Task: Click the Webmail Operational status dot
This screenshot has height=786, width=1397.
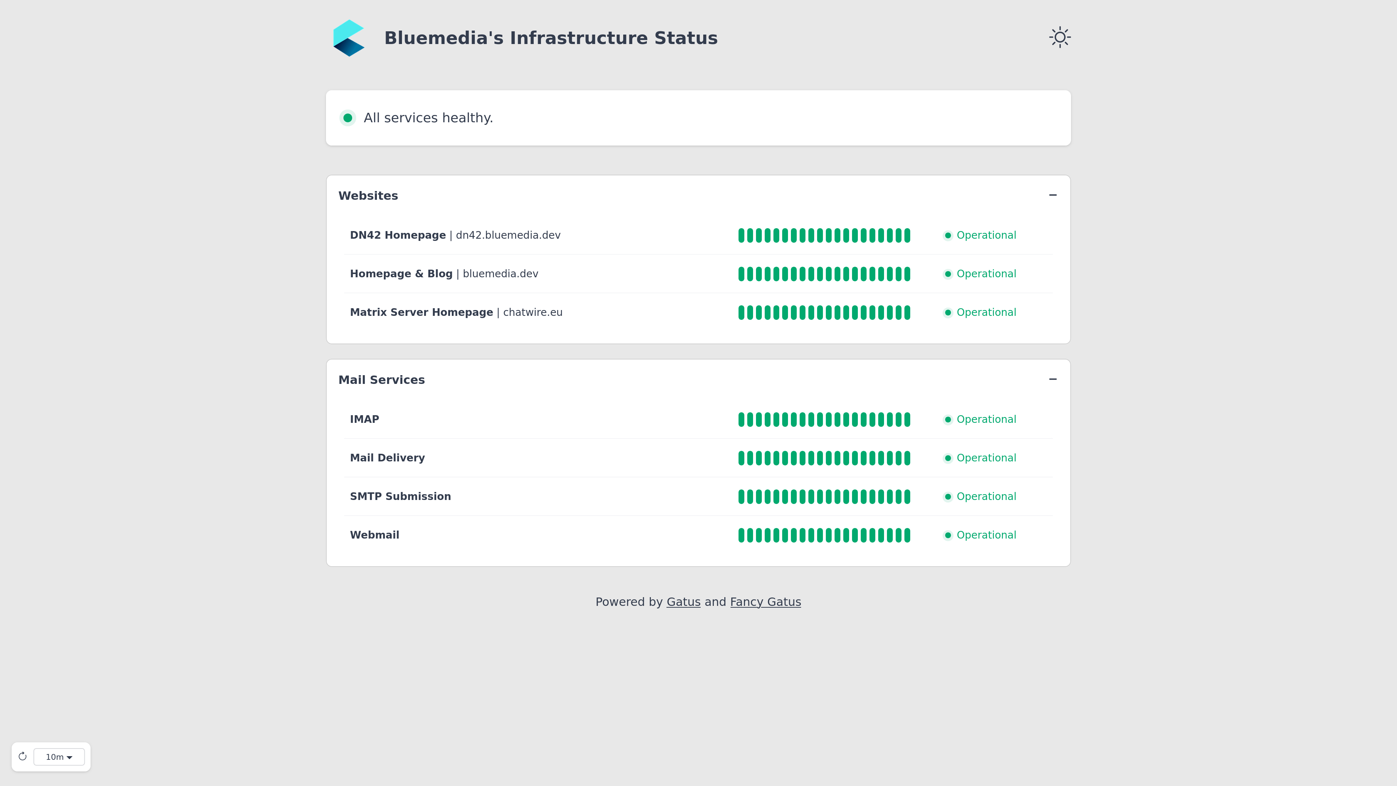Action: click(x=948, y=535)
